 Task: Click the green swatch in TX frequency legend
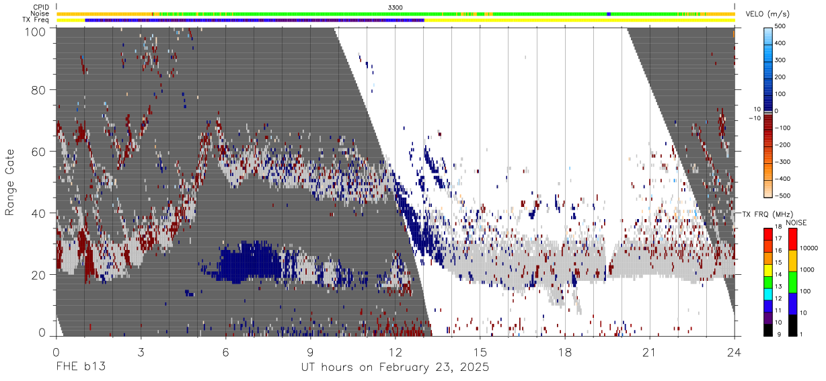[768, 281]
